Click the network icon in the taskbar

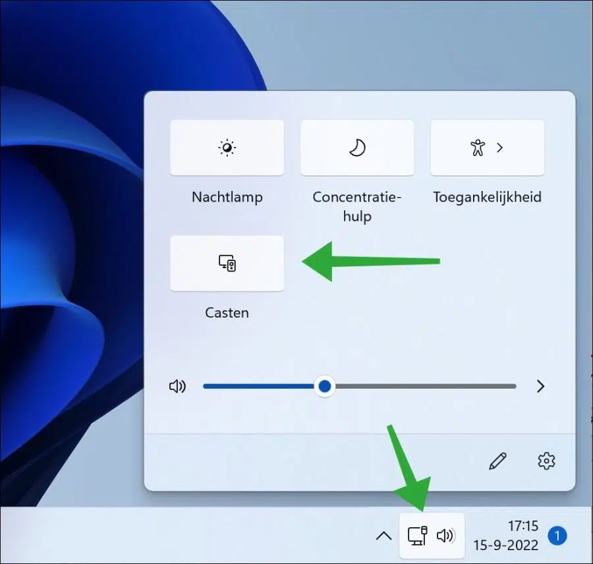[x=418, y=536]
